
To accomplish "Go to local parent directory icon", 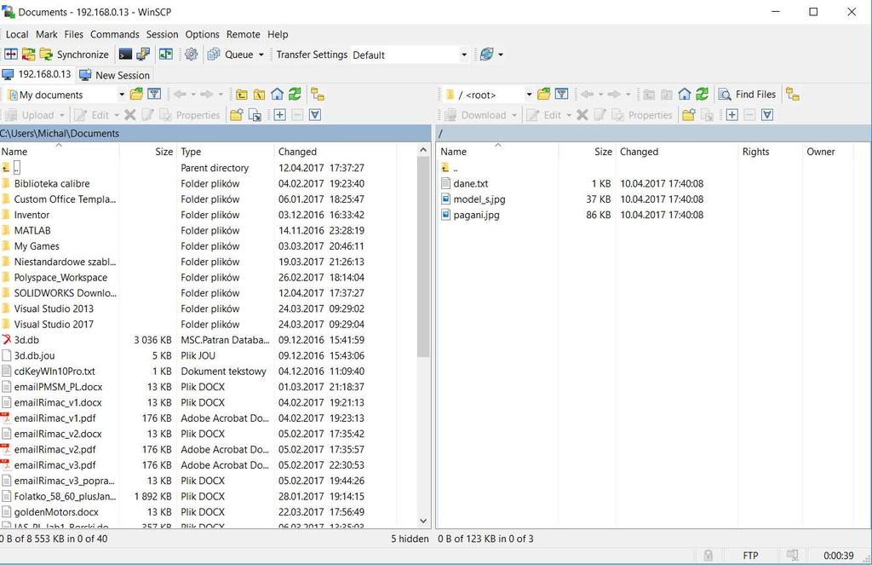I will tap(241, 94).
